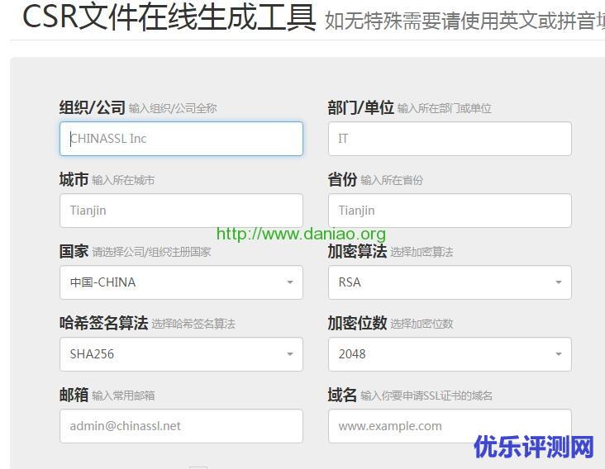Focus the 城市 city input field
Screen dimensions: 605x469
pos(181,211)
